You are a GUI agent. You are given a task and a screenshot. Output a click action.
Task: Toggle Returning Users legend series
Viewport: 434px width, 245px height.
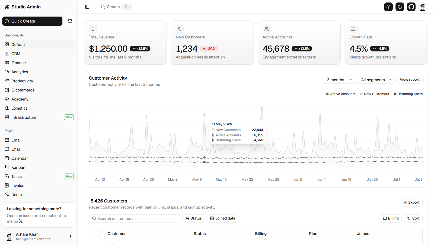[408, 94]
